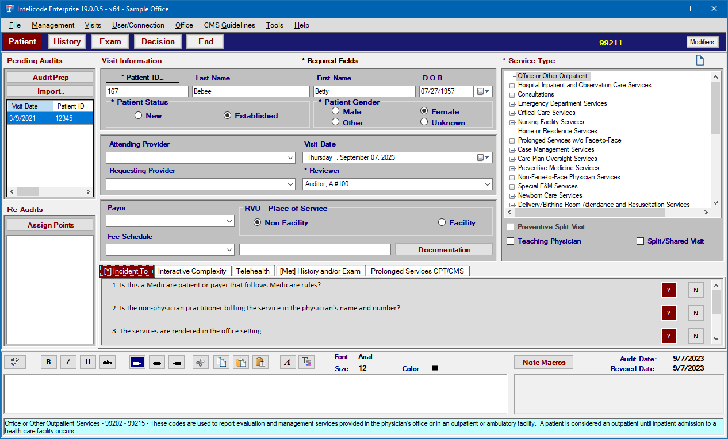728x439 pixels.
Task: Switch to the Telehealth tab
Action: tap(253, 271)
